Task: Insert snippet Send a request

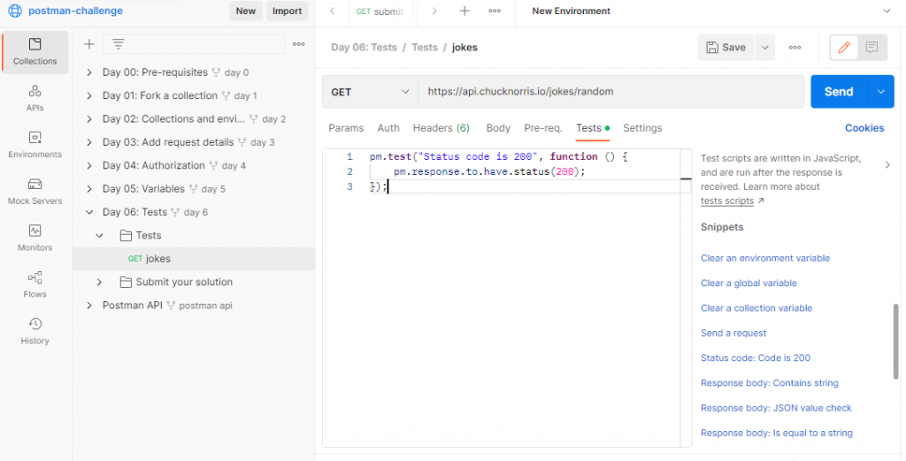Action: [x=733, y=333]
